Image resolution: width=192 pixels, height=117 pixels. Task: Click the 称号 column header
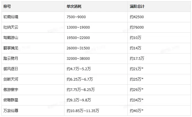33,7
